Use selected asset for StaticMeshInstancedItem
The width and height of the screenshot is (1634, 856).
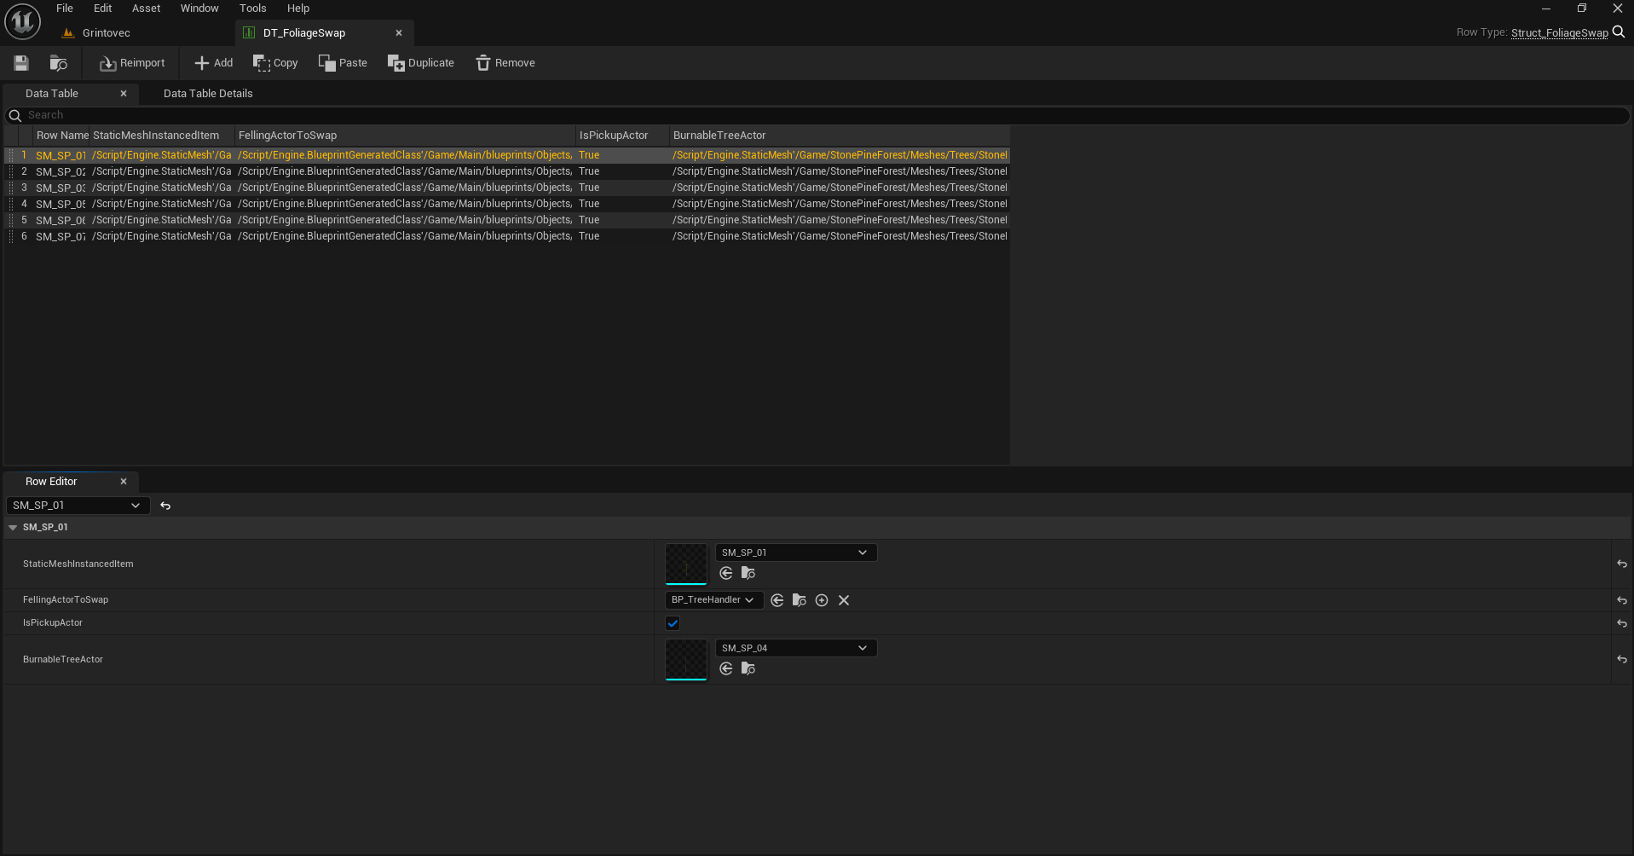pos(726,574)
